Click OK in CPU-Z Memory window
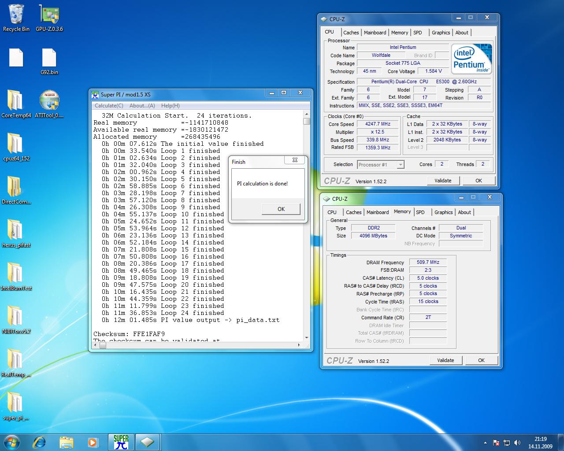Viewport: 564px width, 451px height. (x=481, y=360)
